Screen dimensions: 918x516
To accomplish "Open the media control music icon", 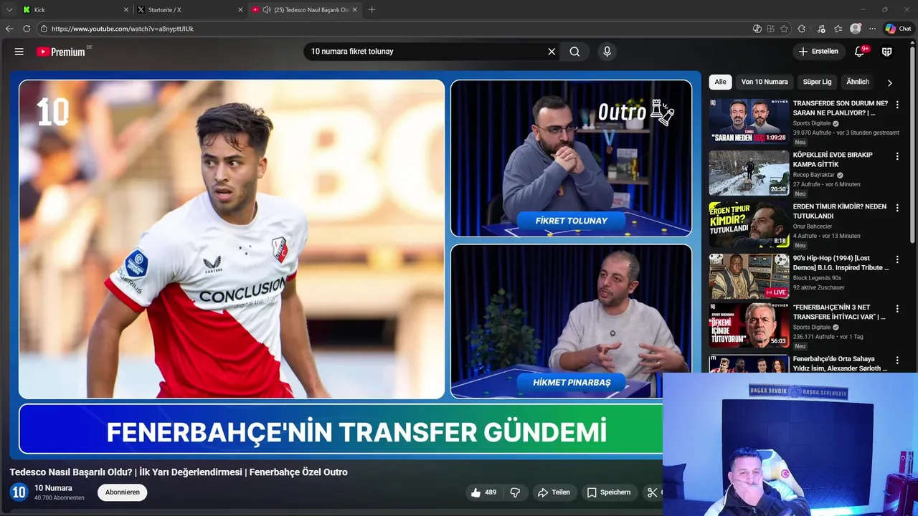I will tap(821, 29).
